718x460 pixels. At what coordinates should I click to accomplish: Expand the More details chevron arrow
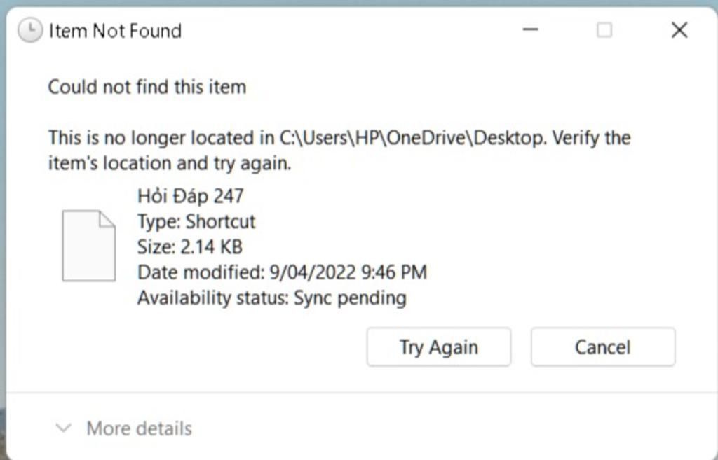(x=63, y=428)
